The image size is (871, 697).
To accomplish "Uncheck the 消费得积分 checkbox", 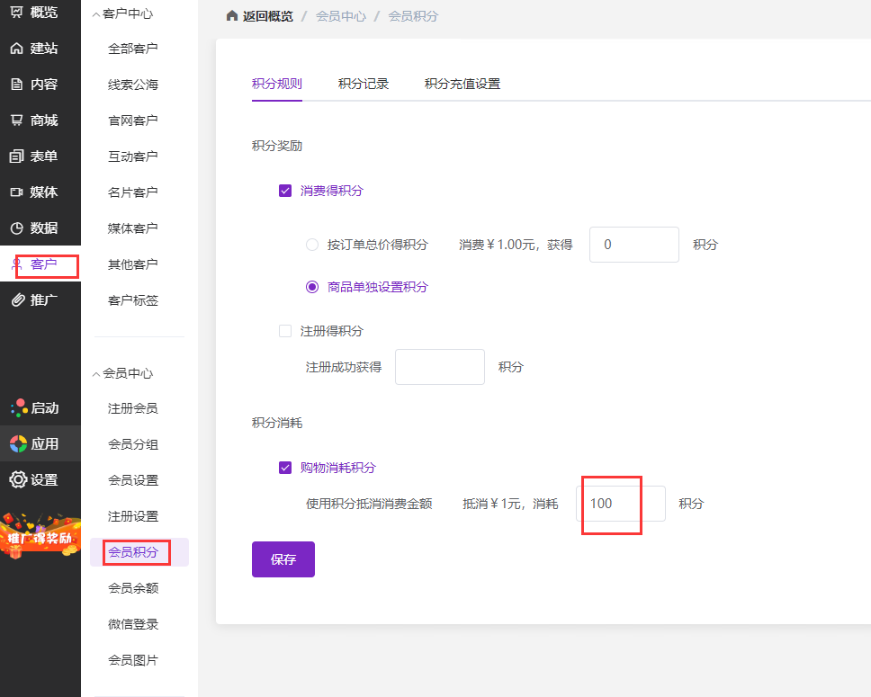I will pos(285,191).
